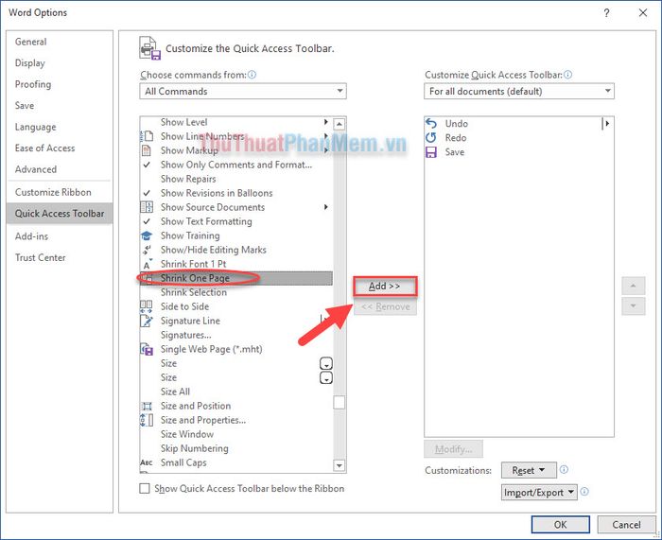Click info icon beside Choose commands from
This screenshot has width=662, height=540.
coord(253,75)
